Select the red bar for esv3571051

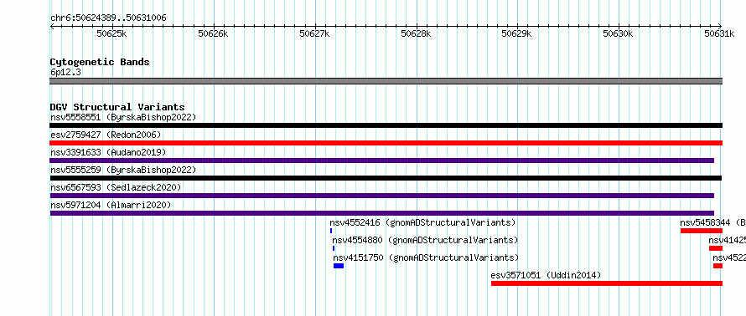click(x=607, y=283)
